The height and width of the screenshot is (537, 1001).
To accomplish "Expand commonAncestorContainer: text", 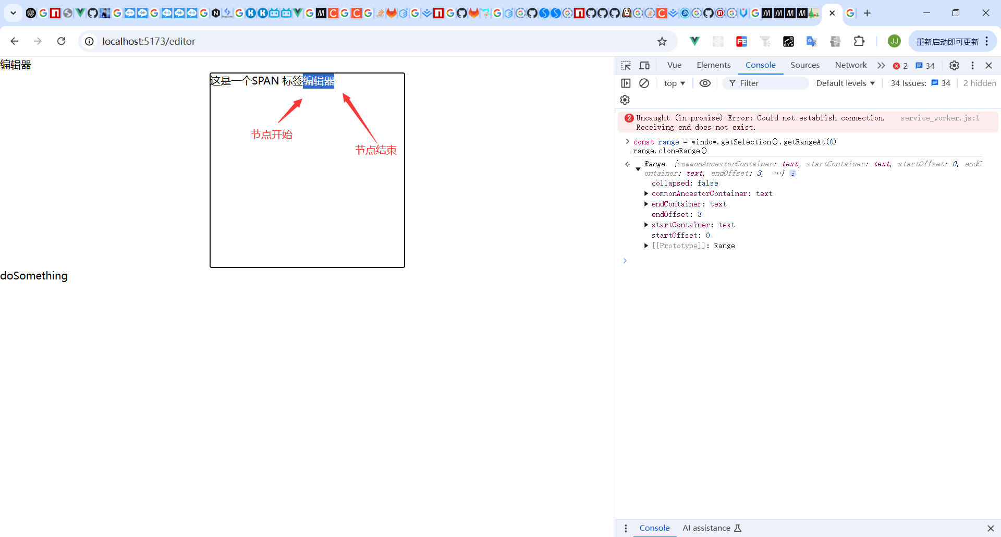I will [646, 193].
